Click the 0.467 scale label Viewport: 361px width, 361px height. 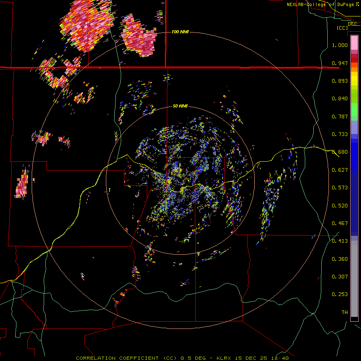click(340, 223)
